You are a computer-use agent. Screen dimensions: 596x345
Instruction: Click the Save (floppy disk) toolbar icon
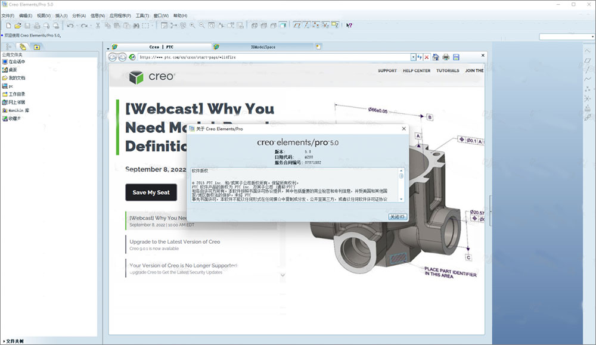click(x=27, y=26)
